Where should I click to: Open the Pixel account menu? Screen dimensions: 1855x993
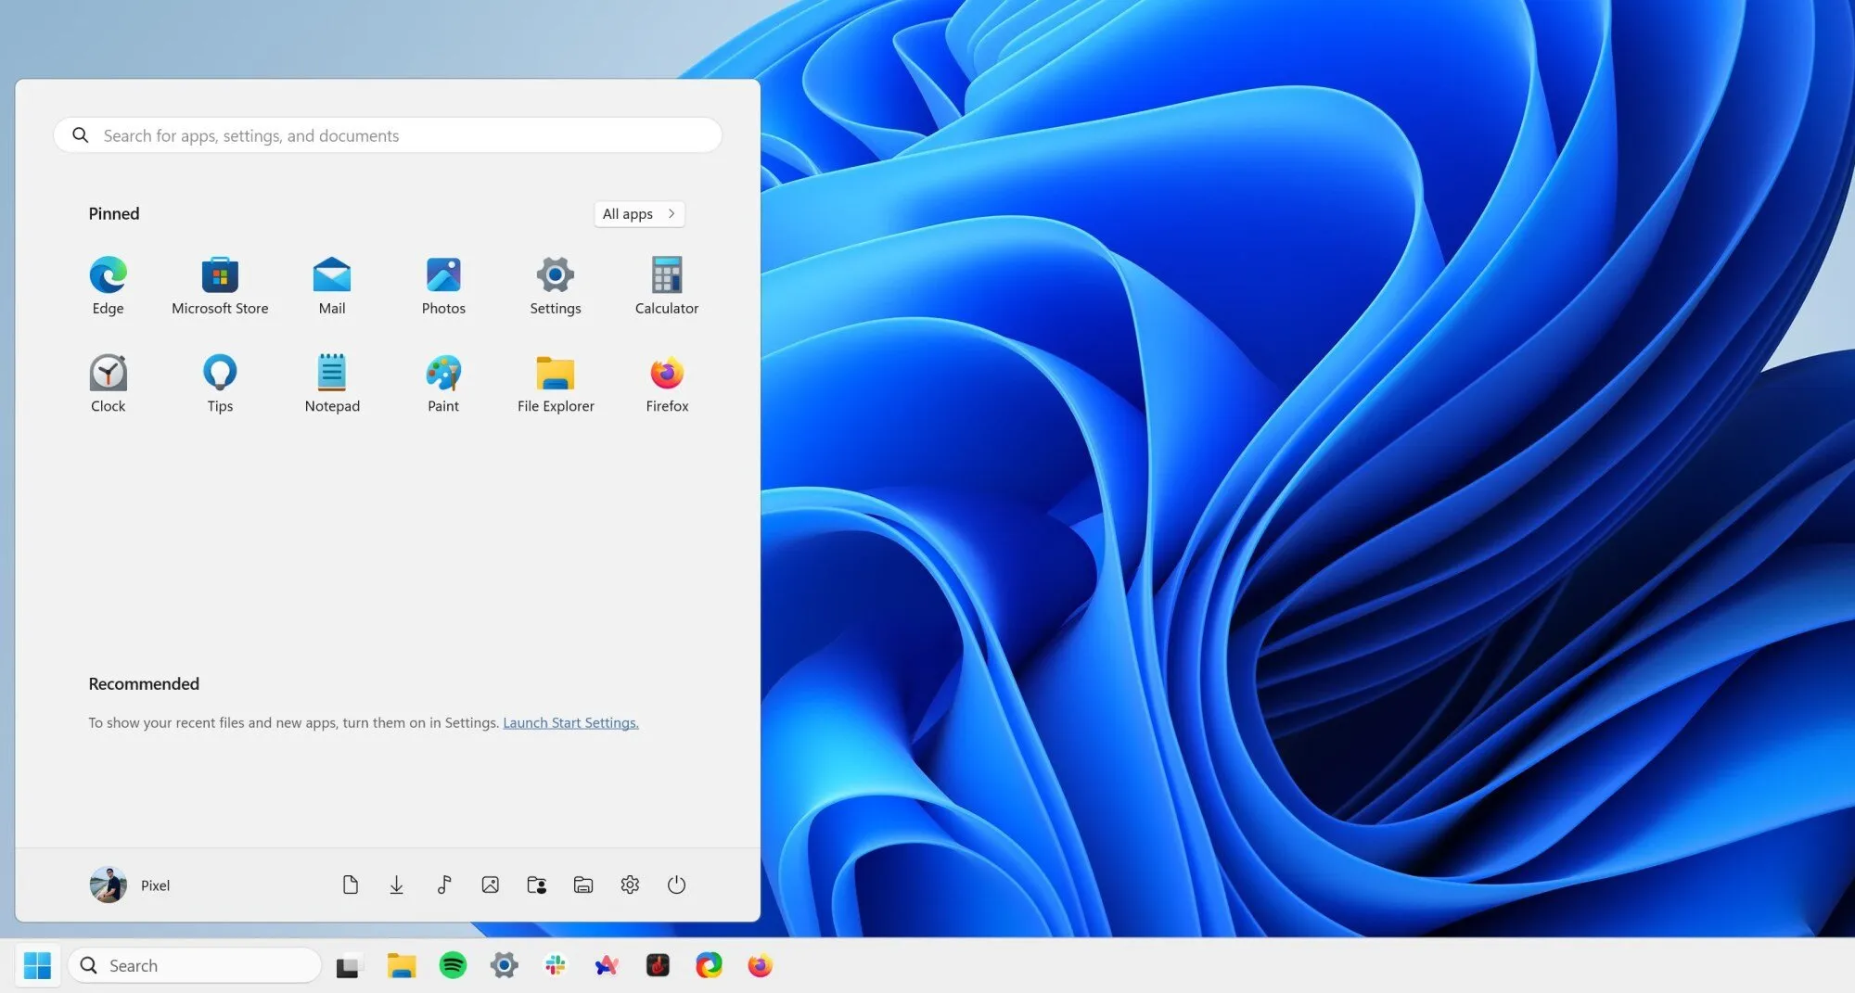[130, 885]
